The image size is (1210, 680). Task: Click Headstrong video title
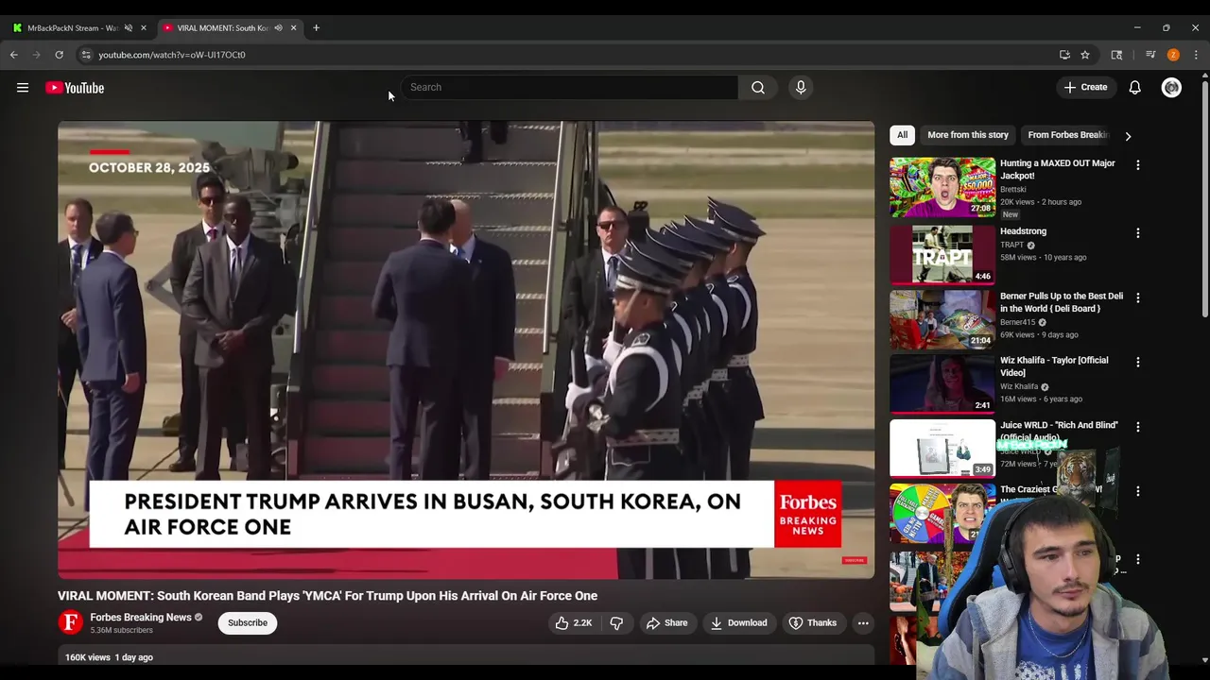pyautogui.click(x=1023, y=231)
